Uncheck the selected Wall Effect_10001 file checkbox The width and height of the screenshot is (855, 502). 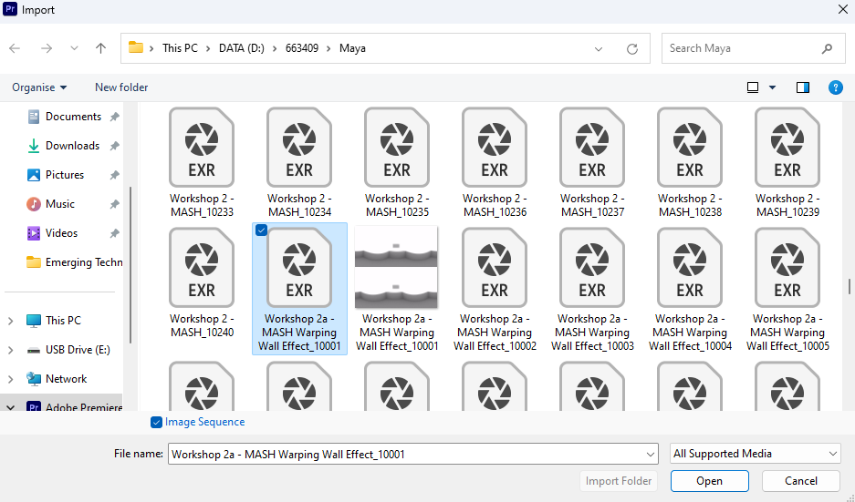click(261, 231)
